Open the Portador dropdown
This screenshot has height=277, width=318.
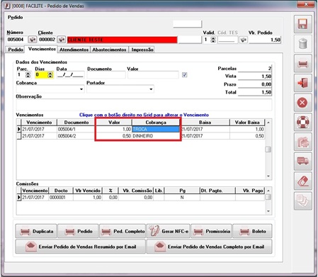[x=151, y=89]
